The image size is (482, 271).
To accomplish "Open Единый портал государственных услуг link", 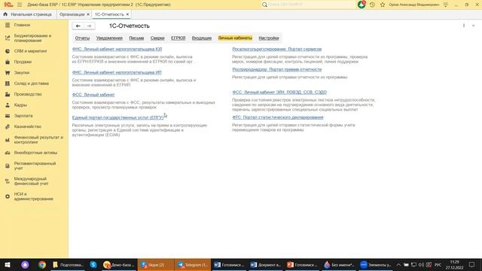I will 118,117.
